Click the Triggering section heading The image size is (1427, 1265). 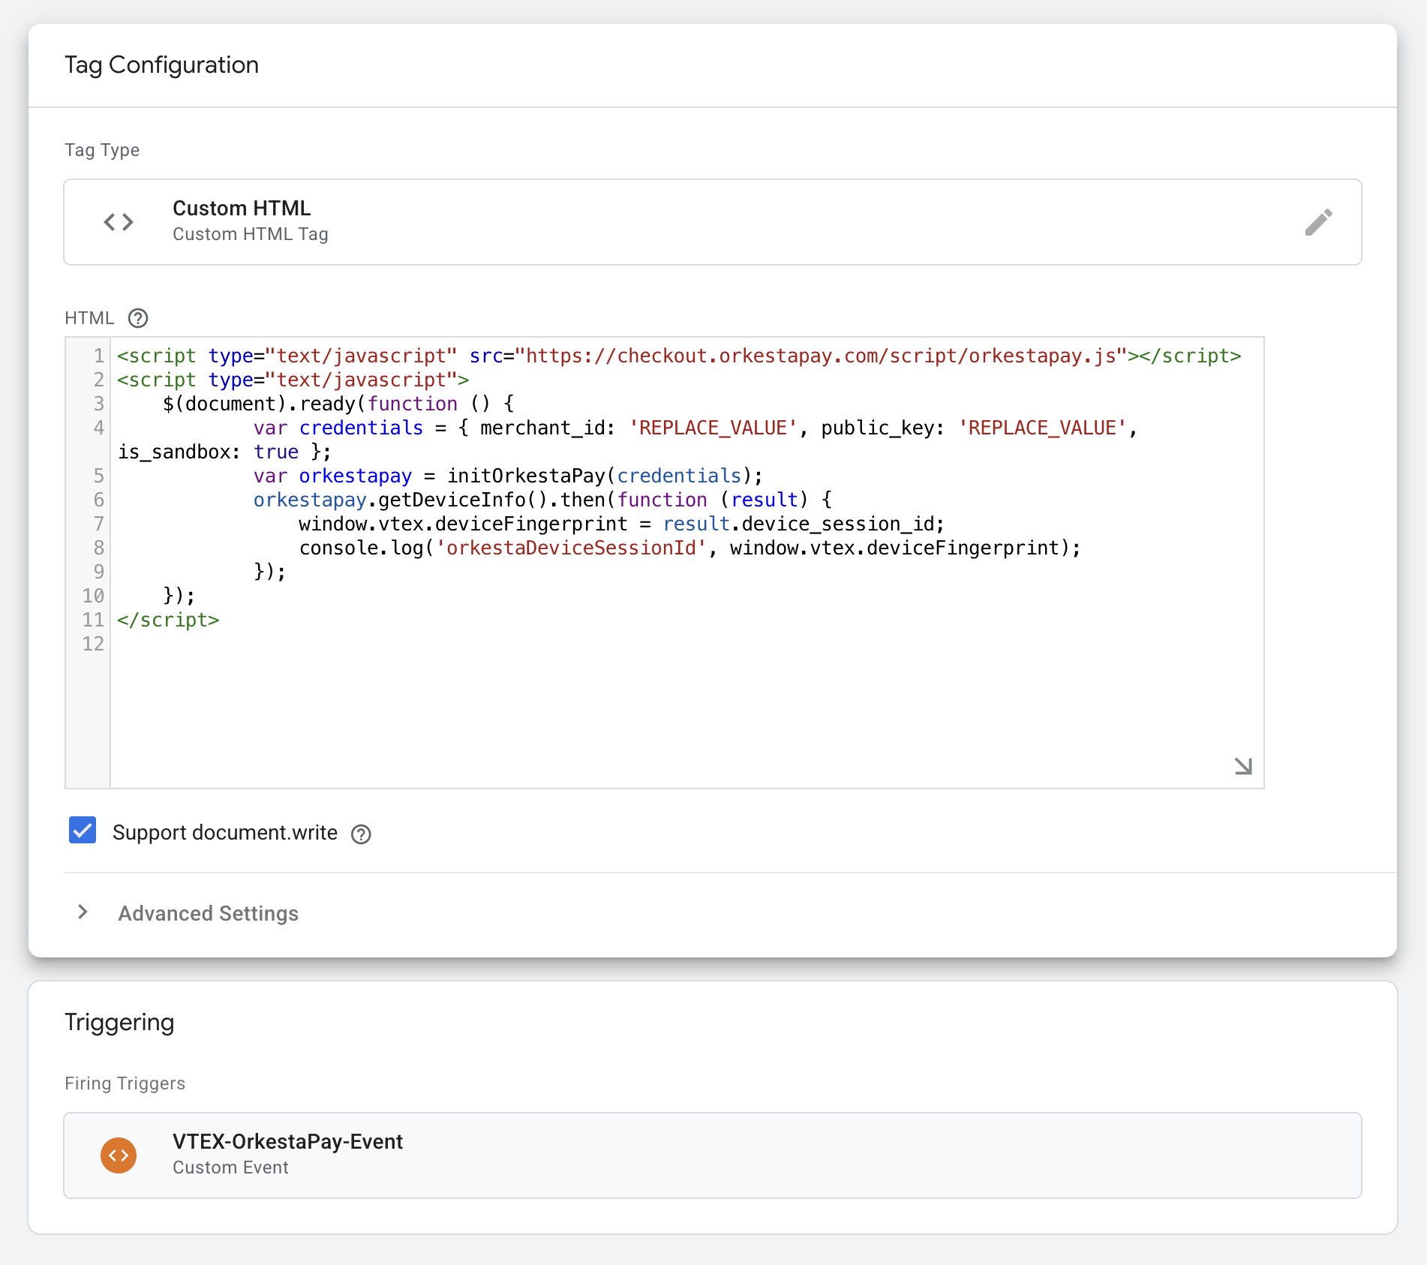pos(119,1023)
